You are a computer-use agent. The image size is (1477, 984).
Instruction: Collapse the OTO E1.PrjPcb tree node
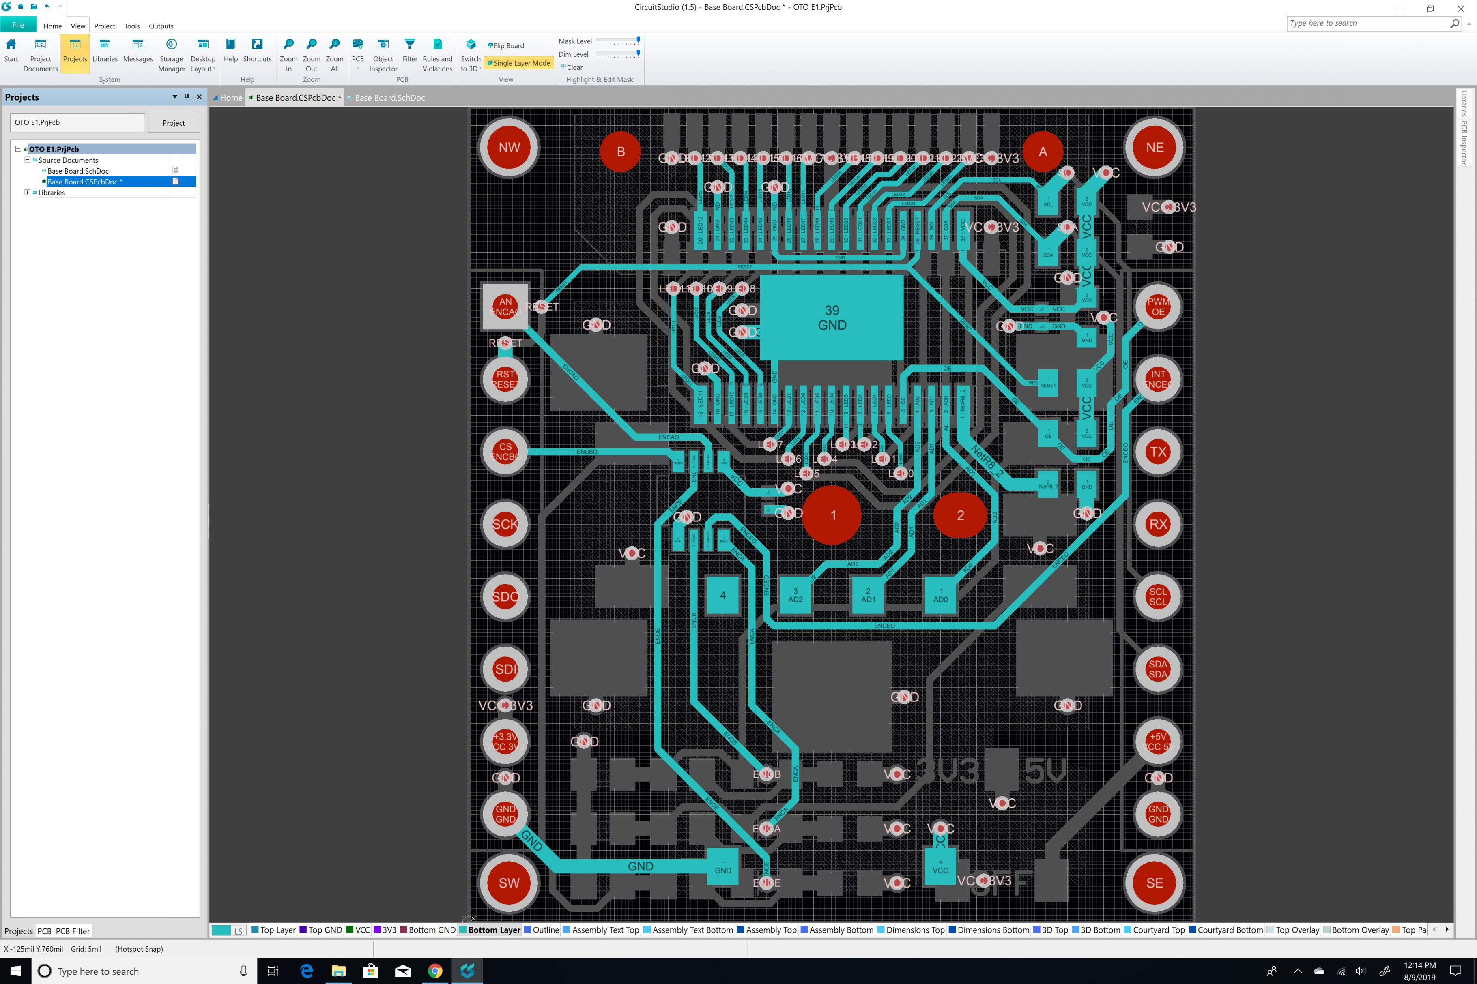coord(18,149)
